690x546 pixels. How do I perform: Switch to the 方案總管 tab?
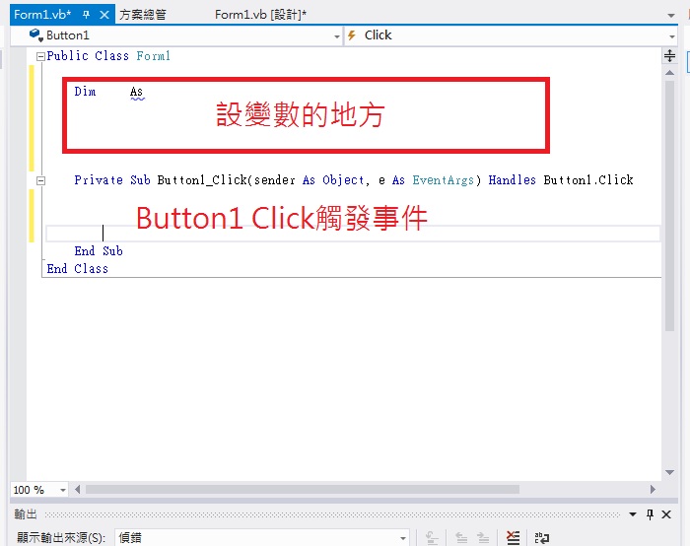[x=143, y=15]
